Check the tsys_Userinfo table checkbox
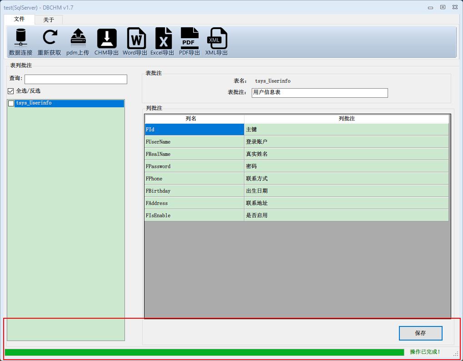 [x=11, y=103]
